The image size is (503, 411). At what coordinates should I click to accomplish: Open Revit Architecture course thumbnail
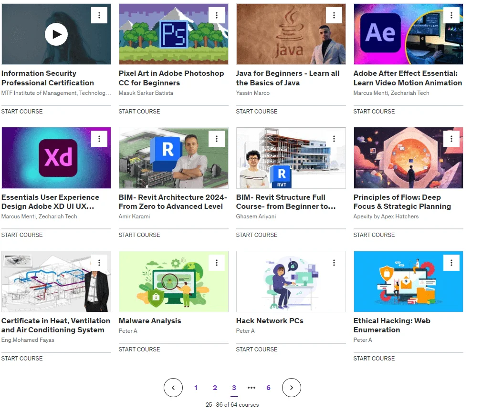[174, 158]
